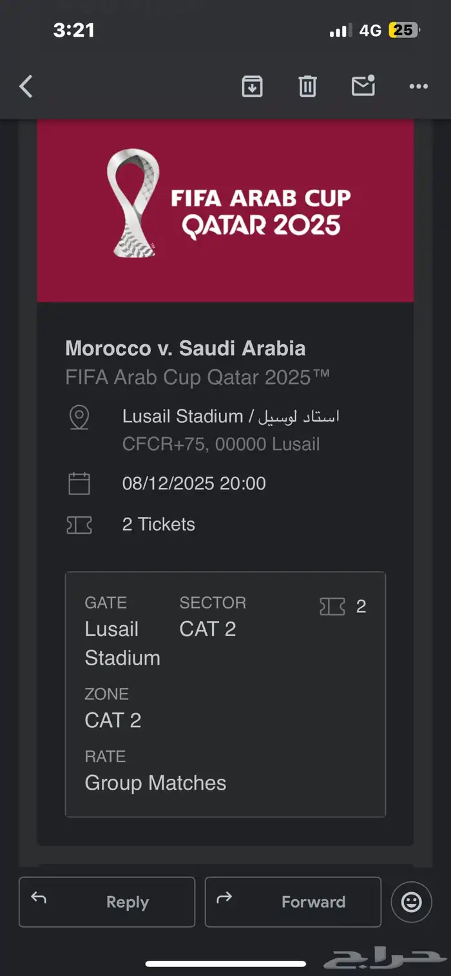Delete the email using the trash icon
The height and width of the screenshot is (976, 451).
coord(307,86)
